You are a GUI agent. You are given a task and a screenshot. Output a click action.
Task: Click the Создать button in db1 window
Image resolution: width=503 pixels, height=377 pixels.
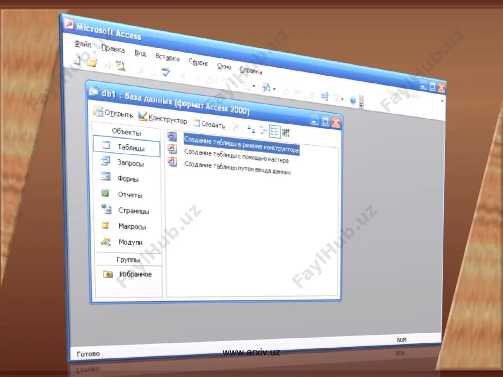[x=209, y=124]
